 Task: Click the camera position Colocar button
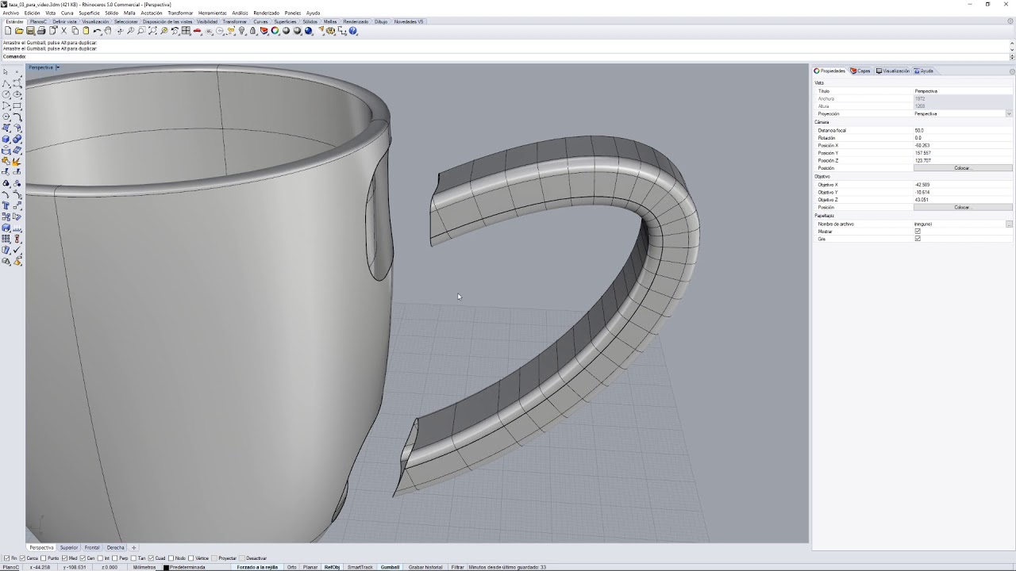[963, 168]
